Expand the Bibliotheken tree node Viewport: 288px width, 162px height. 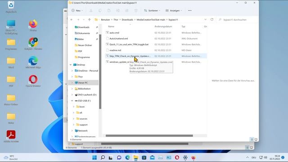[x=72, y=89]
